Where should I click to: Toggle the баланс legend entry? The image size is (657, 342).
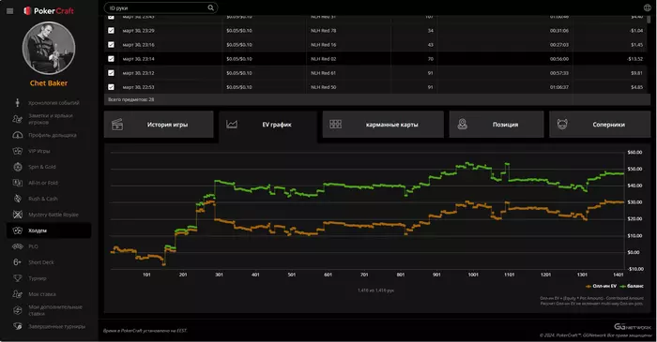click(632, 286)
